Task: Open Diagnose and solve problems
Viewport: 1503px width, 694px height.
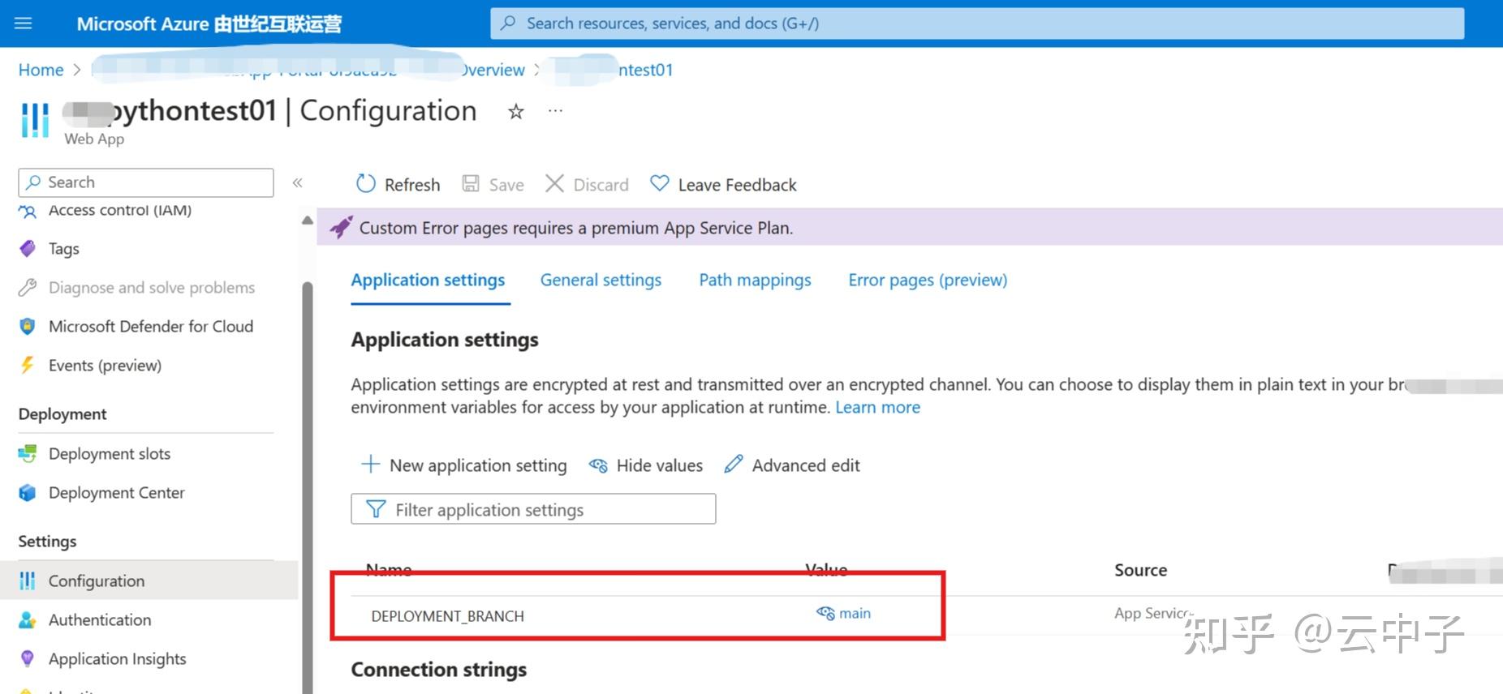Action: [151, 288]
